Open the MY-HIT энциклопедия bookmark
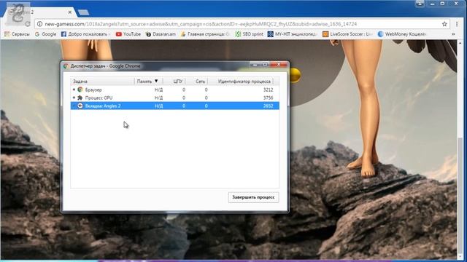This screenshot has width=467, height=262. 292,34
